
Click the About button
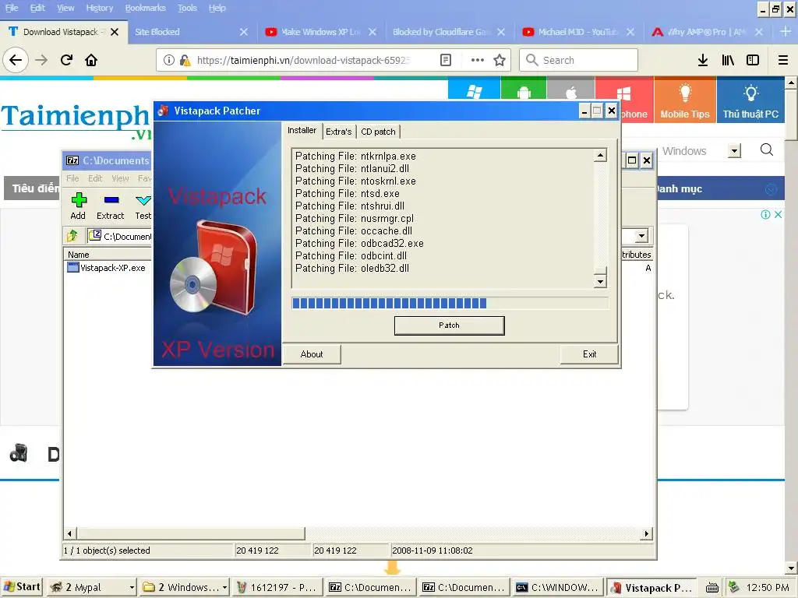[312, 354]
